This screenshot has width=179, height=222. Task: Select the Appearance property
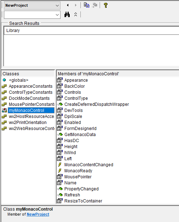[x=76, y=80]
